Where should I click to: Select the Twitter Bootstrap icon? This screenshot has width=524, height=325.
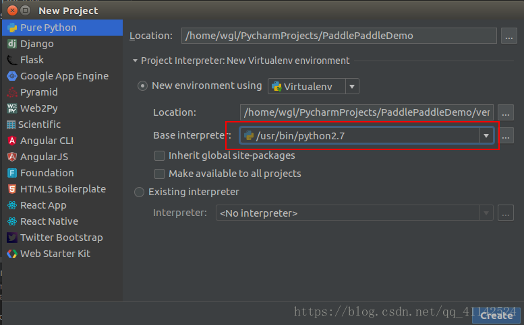12,238
